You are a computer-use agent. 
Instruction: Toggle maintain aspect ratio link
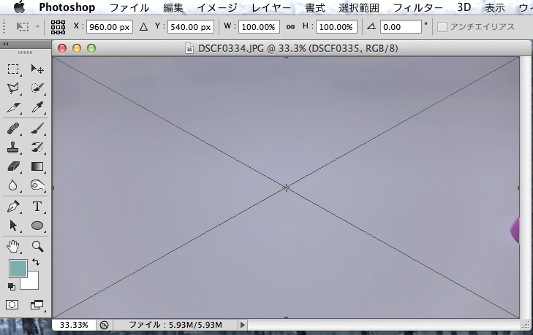[x=290, y=27]
